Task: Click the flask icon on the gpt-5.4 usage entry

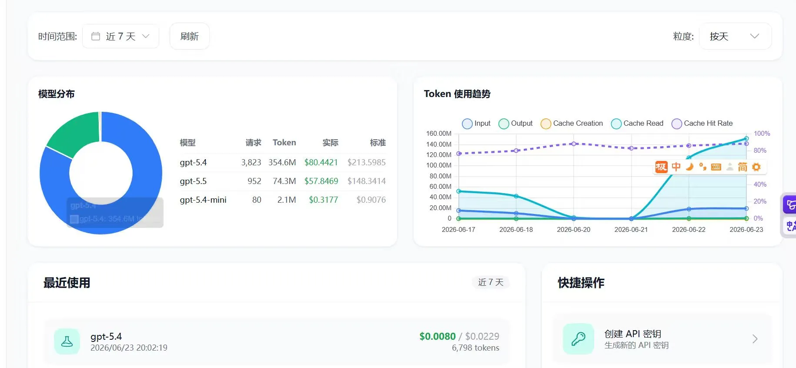Action: (67, 341)
